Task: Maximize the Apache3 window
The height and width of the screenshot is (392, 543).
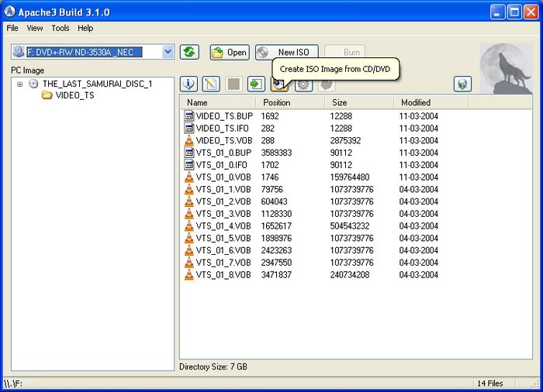Action: pyautogui.click(x=514, y=12)
